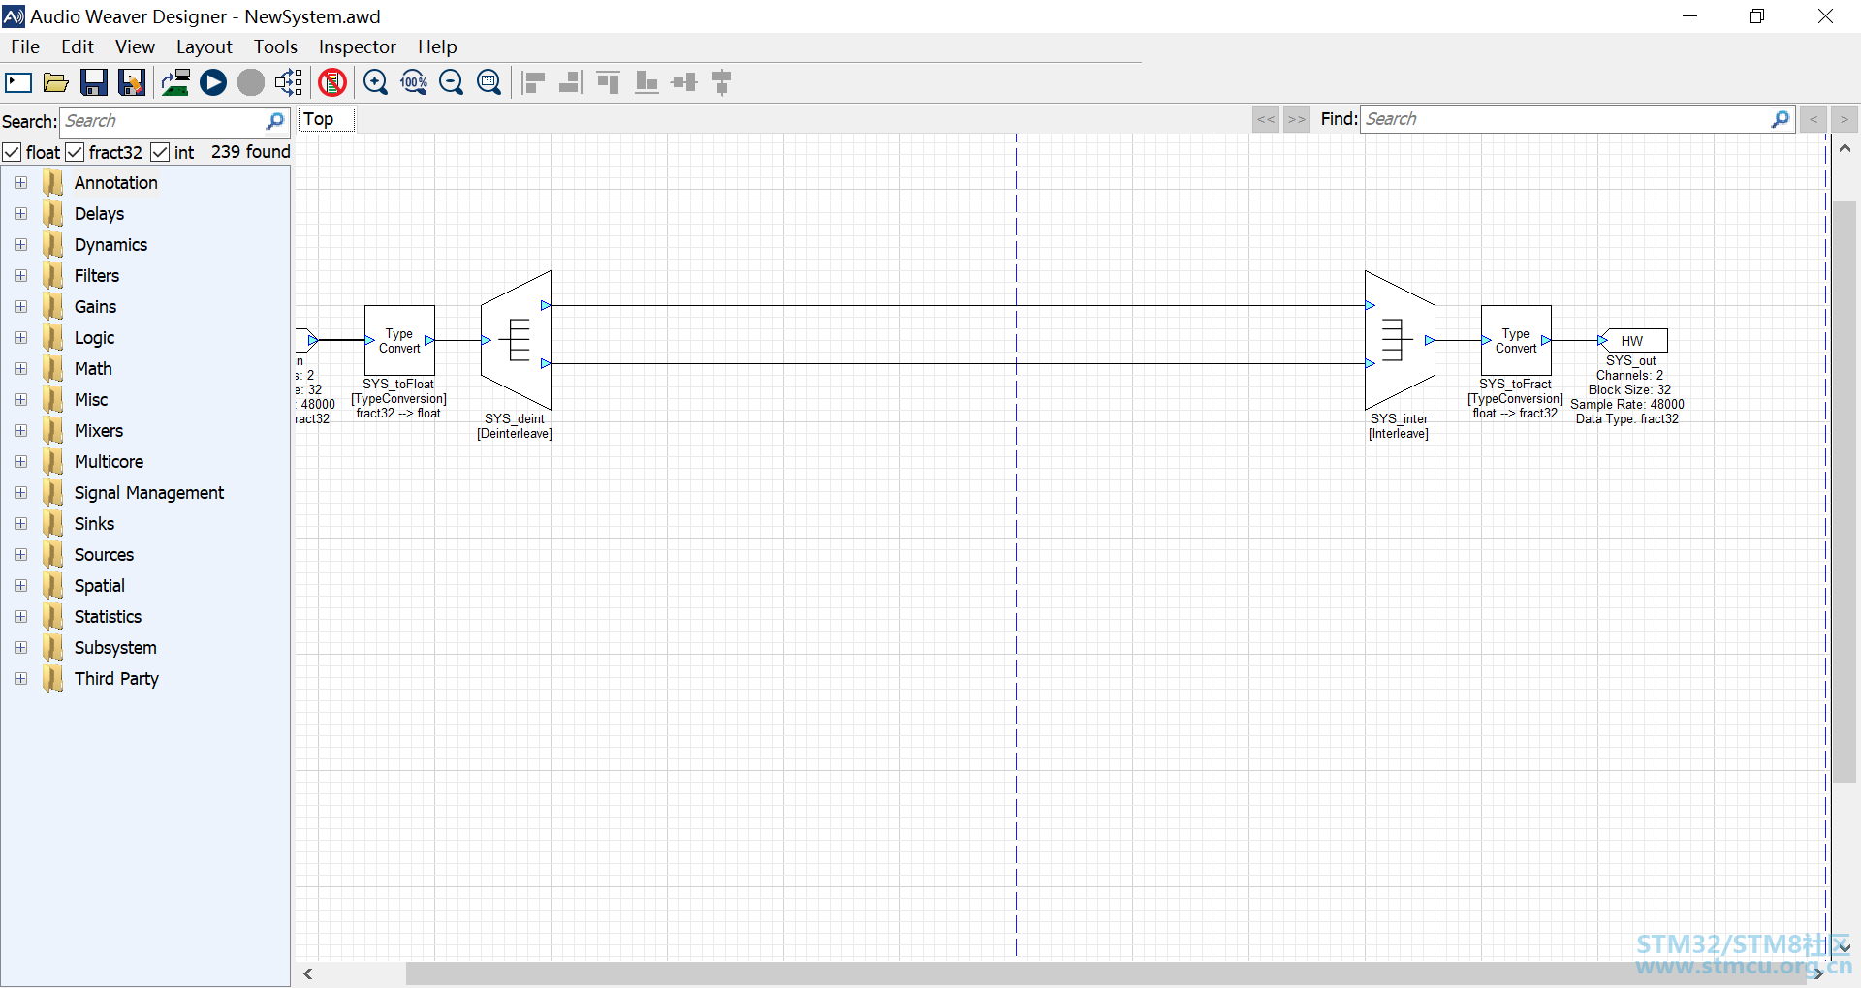Screen dimensions: 1861x988
Task: Toggle the float data type checkbox
Action: coord(12,152)
